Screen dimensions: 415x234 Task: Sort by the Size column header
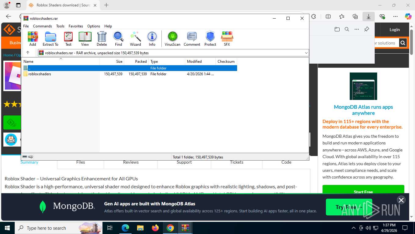(112, 62)
